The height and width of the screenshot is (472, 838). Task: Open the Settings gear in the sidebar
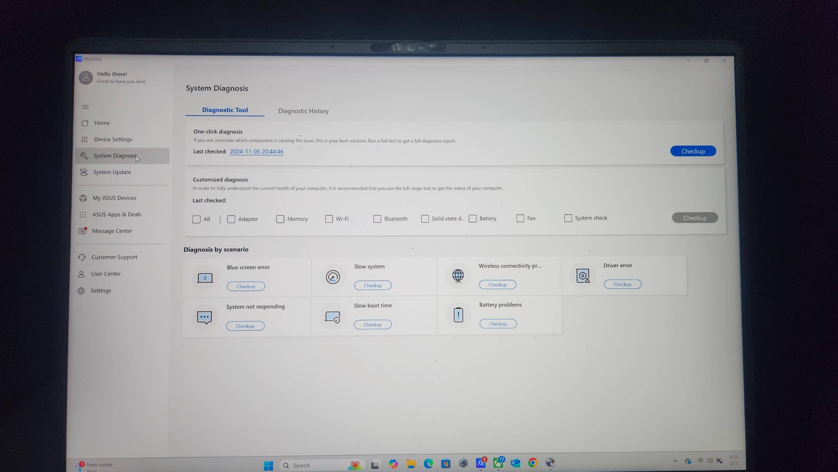click(x=101, y=291)
